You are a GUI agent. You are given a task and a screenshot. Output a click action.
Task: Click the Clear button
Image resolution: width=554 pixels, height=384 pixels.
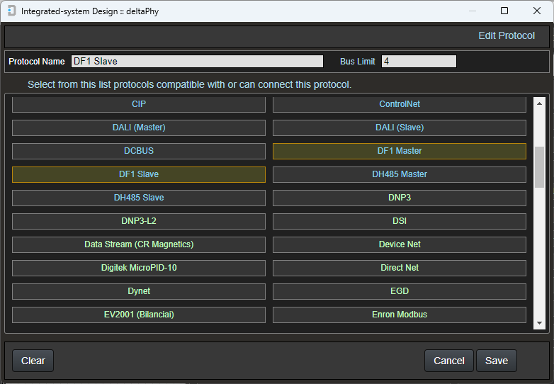(33, 361)
